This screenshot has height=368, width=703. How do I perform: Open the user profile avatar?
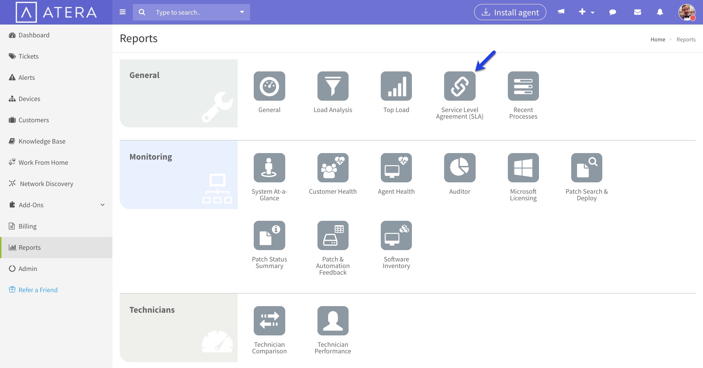click(x=687, y=12)
